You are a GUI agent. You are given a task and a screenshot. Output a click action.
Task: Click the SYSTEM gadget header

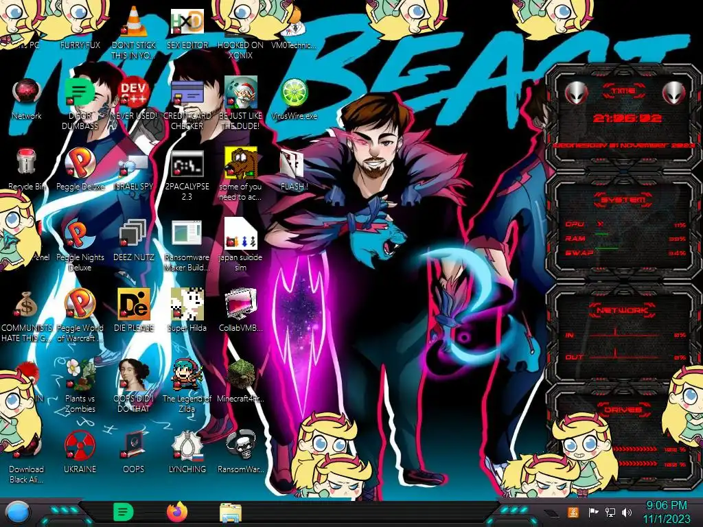coord(623,200)
